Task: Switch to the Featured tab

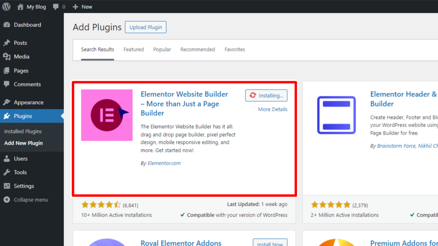Action: coord(134,49)
